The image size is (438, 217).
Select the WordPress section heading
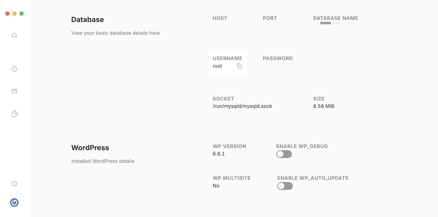point(90,148)
